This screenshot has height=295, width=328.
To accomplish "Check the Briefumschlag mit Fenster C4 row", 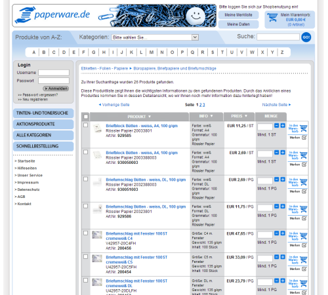I will click(x=86, y=233).
